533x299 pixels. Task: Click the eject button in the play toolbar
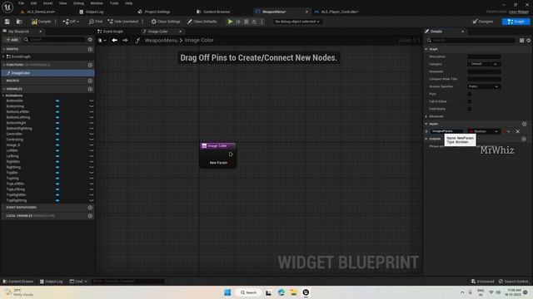[254, 22]
